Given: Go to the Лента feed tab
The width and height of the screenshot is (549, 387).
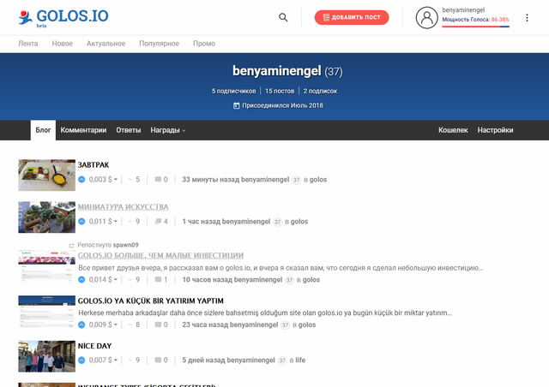Looking at the screenshot, I should pos(28,44).
